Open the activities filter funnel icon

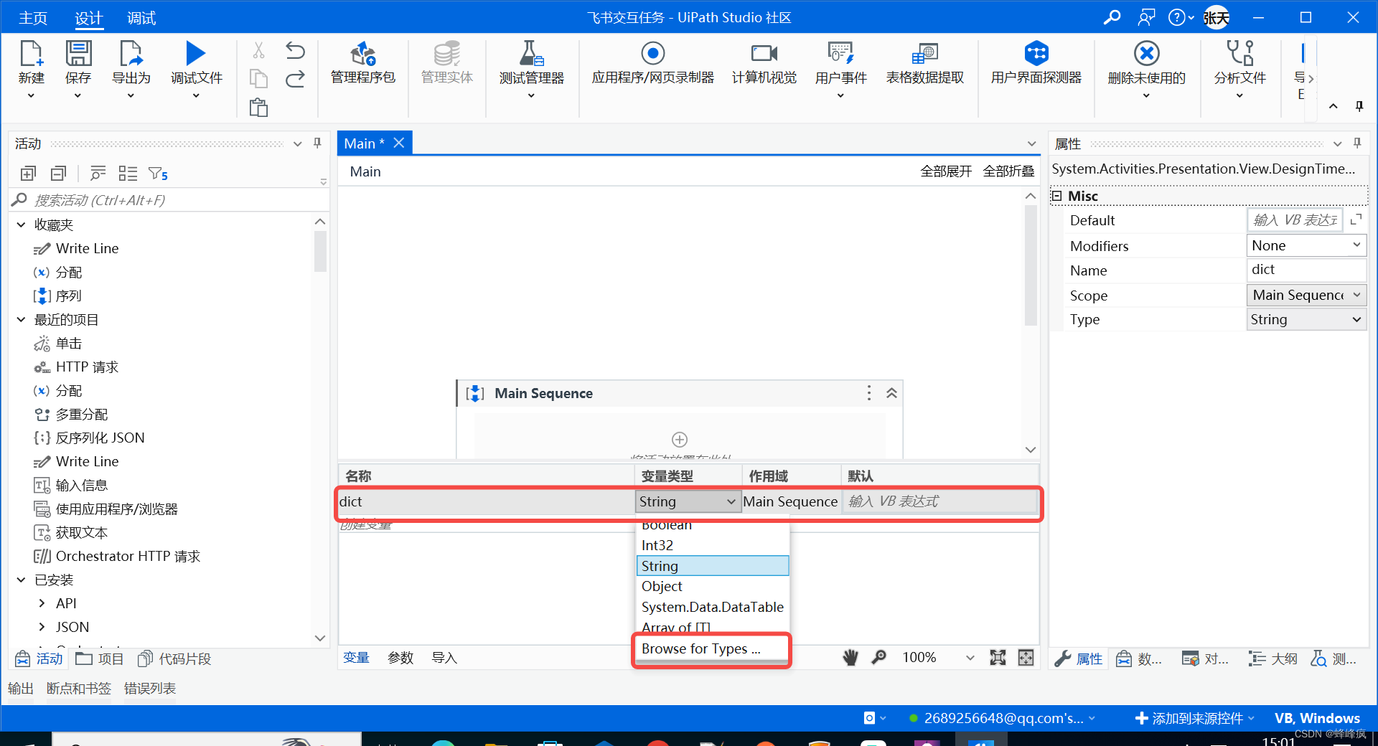(157, 173)
